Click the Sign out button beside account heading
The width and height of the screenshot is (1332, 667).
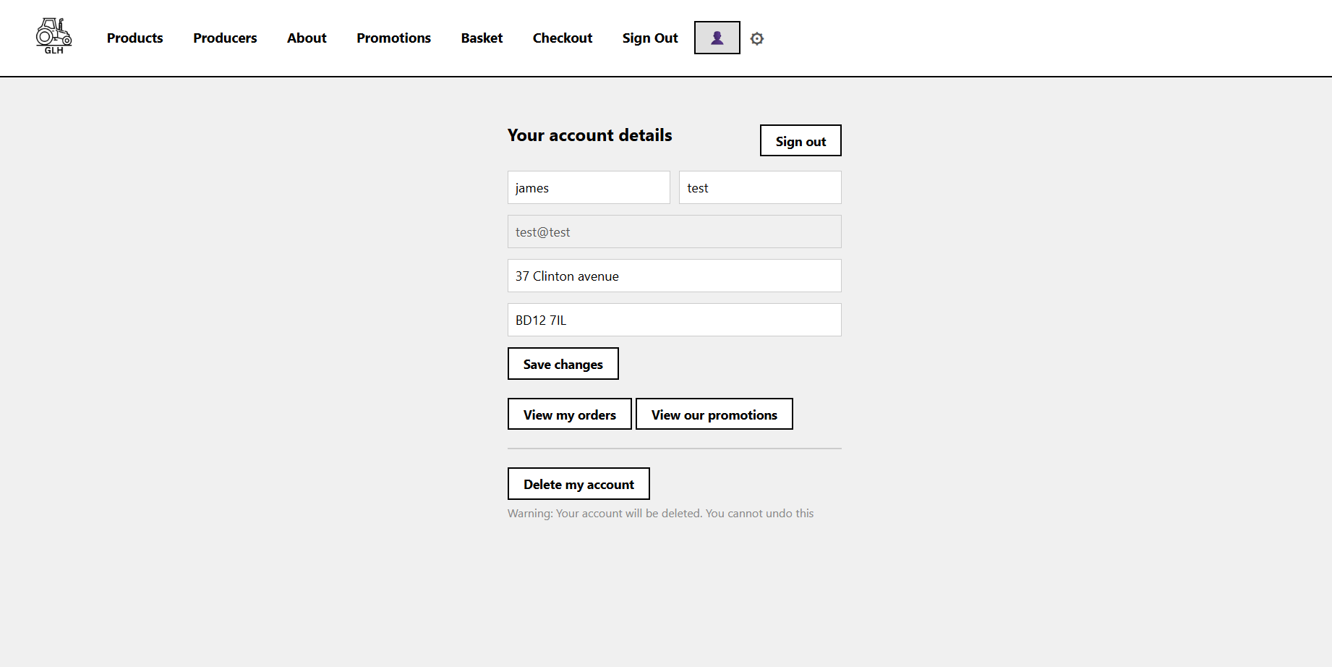click(801, 140)
